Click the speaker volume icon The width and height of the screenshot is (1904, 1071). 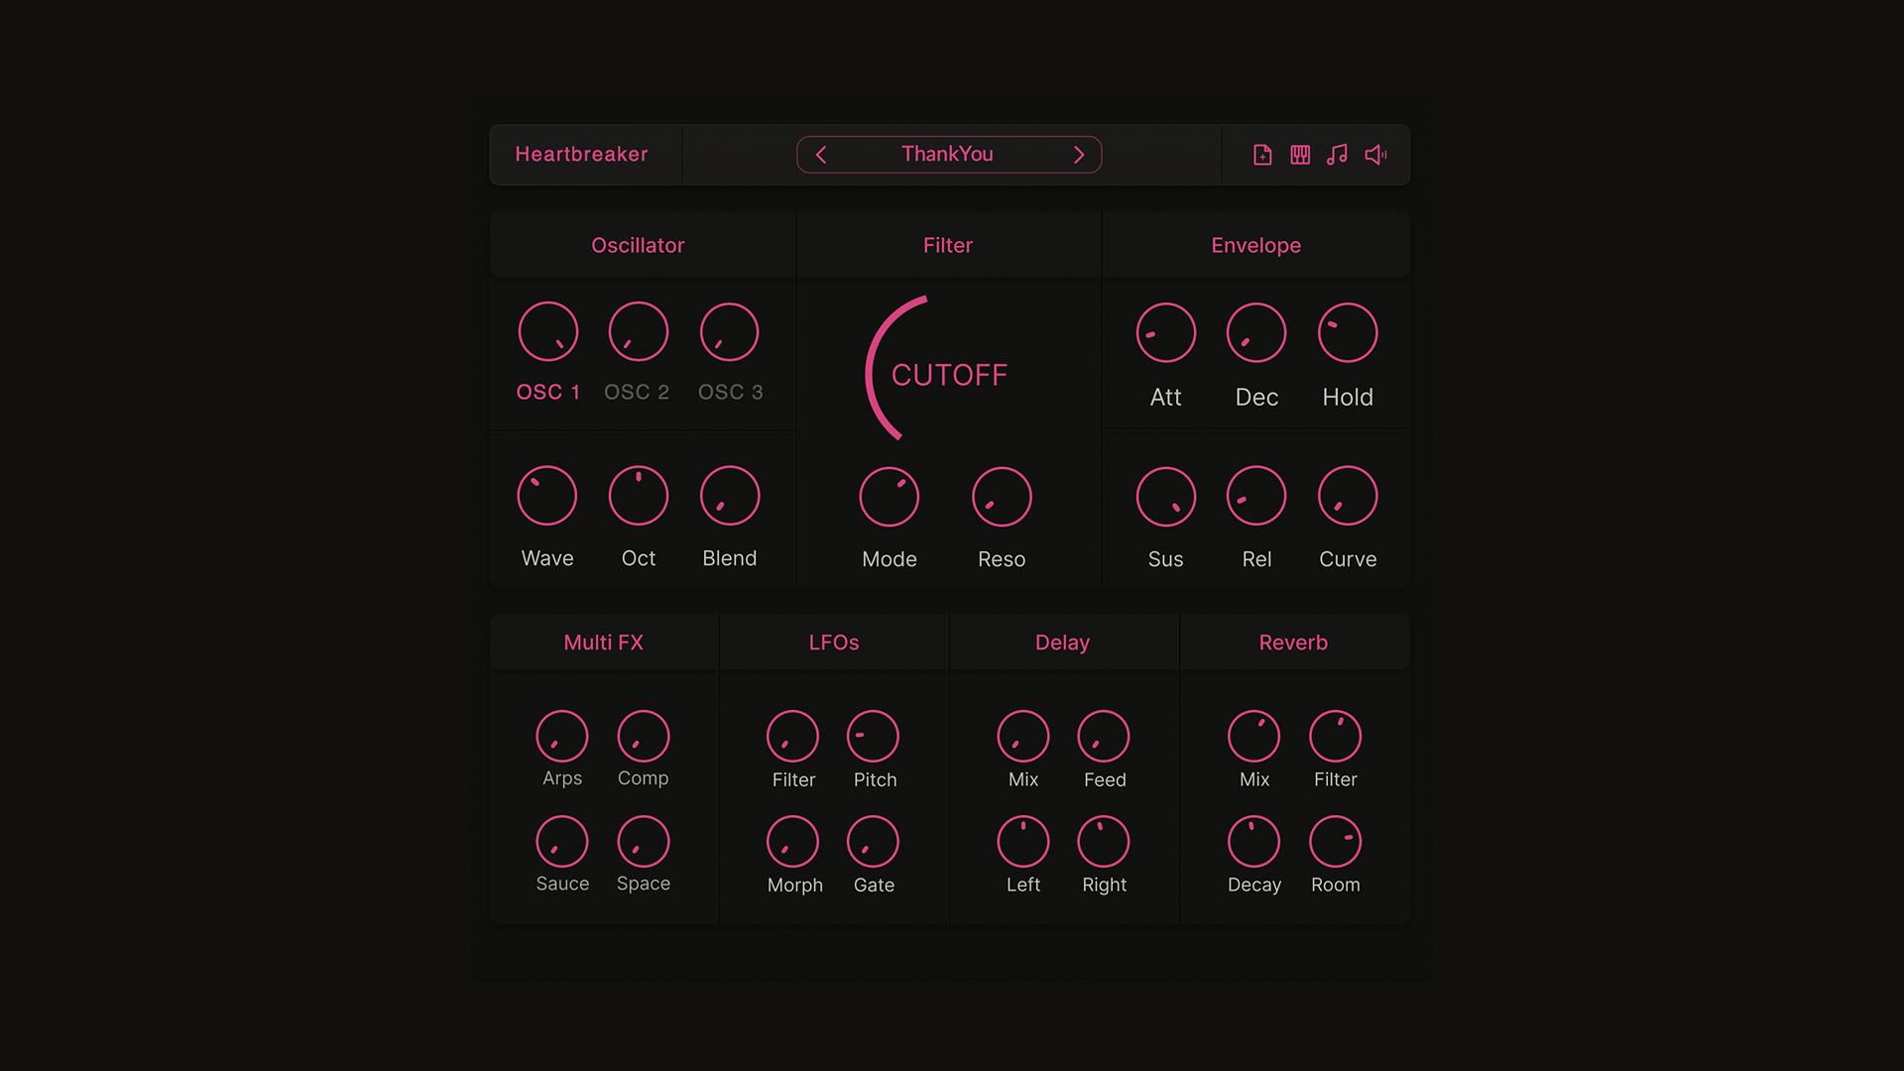[1375, 155]
